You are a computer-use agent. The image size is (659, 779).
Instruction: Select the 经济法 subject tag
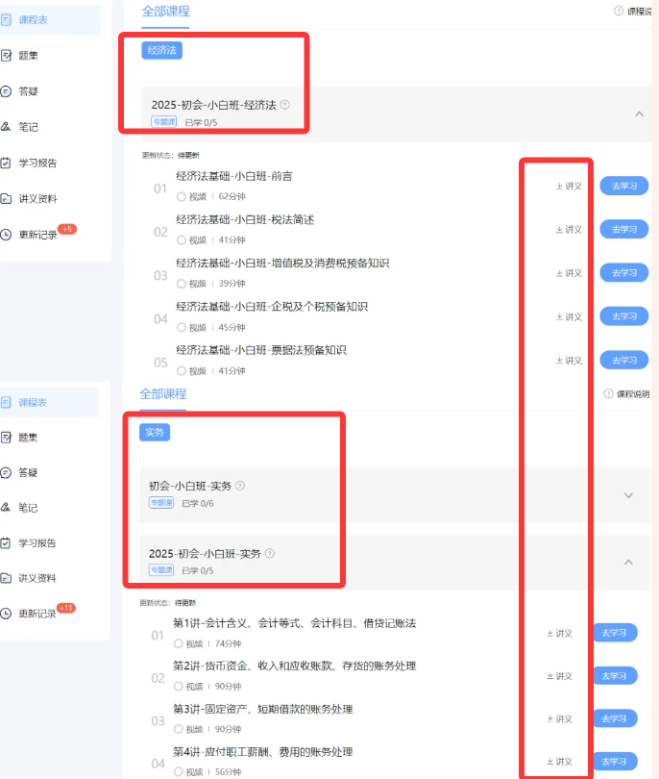161,50
